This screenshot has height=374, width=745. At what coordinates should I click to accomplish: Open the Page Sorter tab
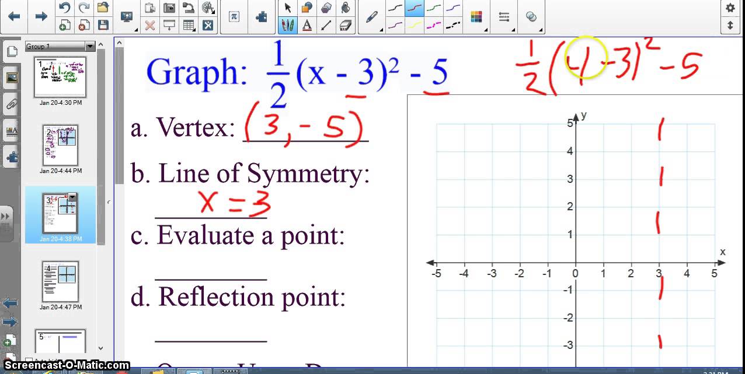point(11,51)
